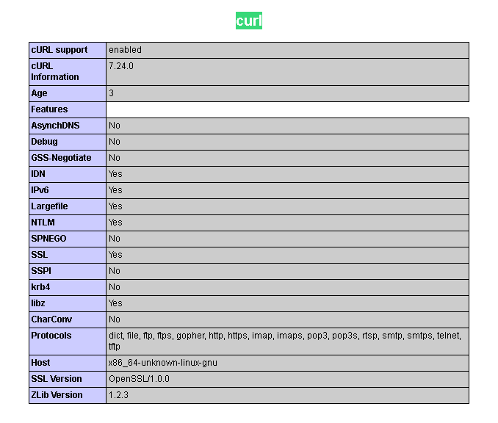Select the 'ZLib Version' label
Viewport: 498px width, 423px height.
(x=57, y=395)
